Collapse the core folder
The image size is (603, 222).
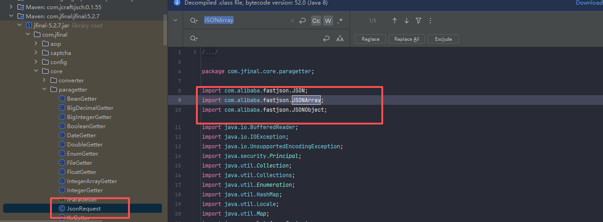pos(37,71)
